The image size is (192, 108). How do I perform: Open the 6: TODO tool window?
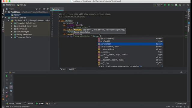point(51,103)
